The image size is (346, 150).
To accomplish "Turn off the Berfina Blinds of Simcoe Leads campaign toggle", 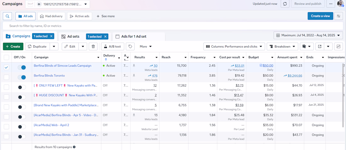I will [x=22, y=67].
